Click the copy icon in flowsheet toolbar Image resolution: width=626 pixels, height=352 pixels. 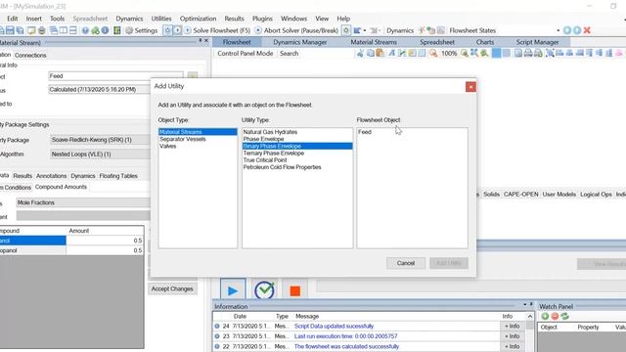pyautogui.click(x=371, y=53)
